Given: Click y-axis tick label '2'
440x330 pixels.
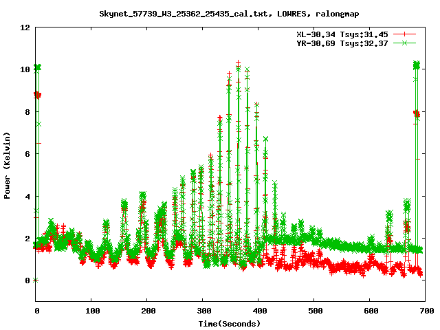Looking at the screenshot, I should coord(27,239).
